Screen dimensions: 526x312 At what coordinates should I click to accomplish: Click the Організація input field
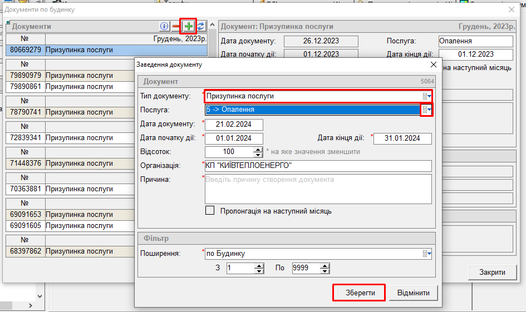318,166
